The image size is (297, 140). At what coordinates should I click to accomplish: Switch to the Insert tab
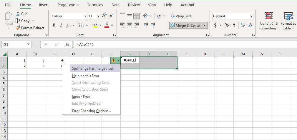click(44, 5)
